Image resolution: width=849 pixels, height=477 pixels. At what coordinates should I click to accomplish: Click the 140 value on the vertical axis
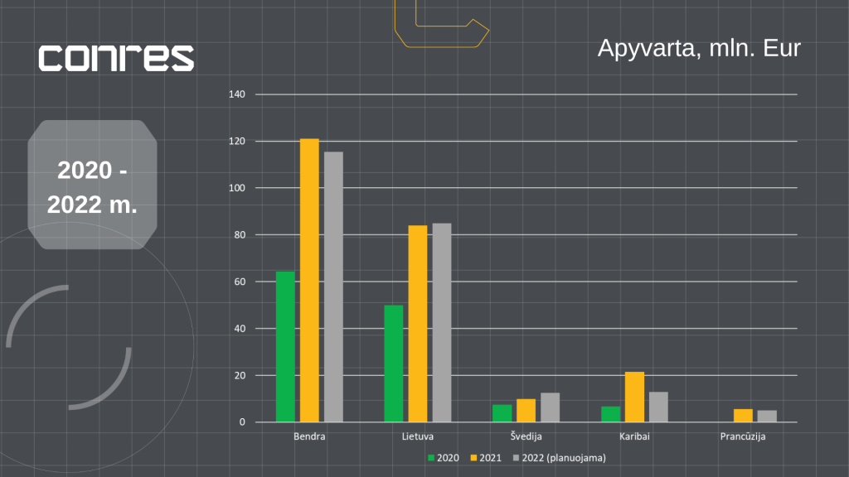pos(239,94)
